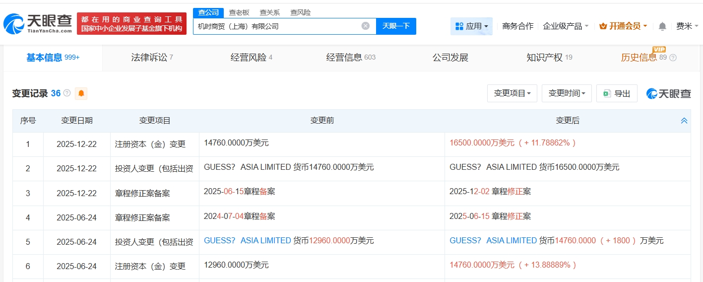Open the 应用 apps dropdown
Viewport: 703px width, 282px height.
pyautogui.click(x=471, y=26)
